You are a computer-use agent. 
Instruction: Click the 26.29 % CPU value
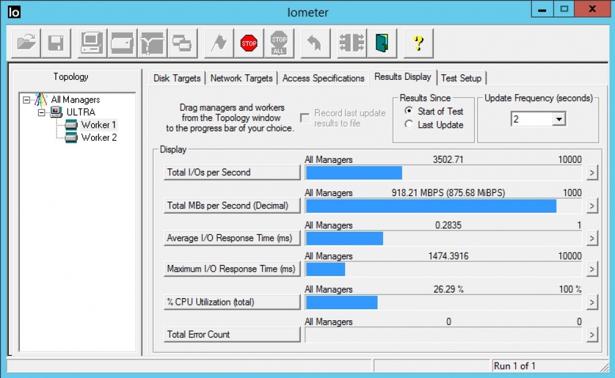point(448,289)
